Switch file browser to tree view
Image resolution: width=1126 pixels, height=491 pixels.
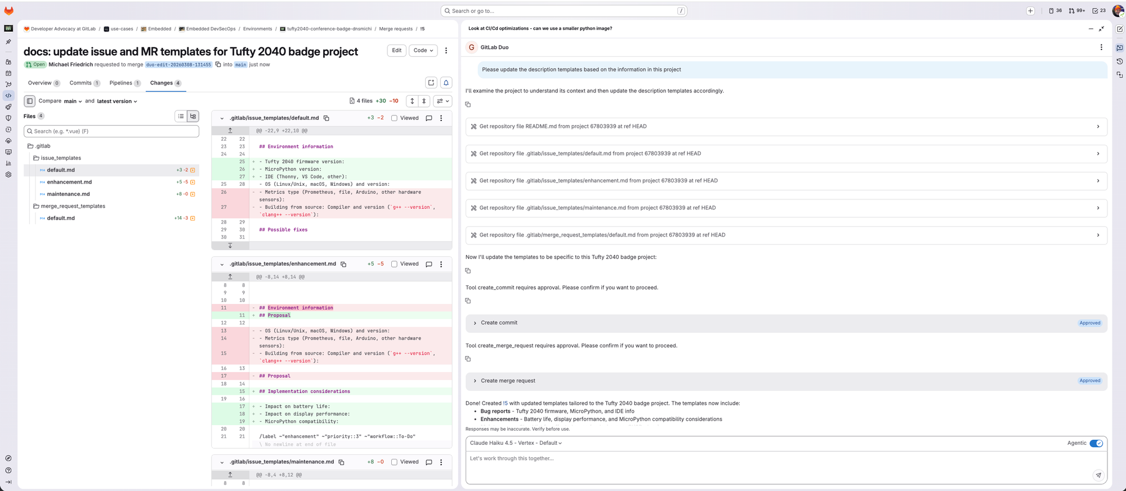193,116
